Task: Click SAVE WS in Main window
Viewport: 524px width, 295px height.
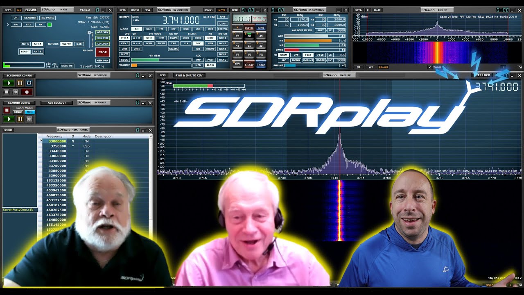Action: (67, 66)
